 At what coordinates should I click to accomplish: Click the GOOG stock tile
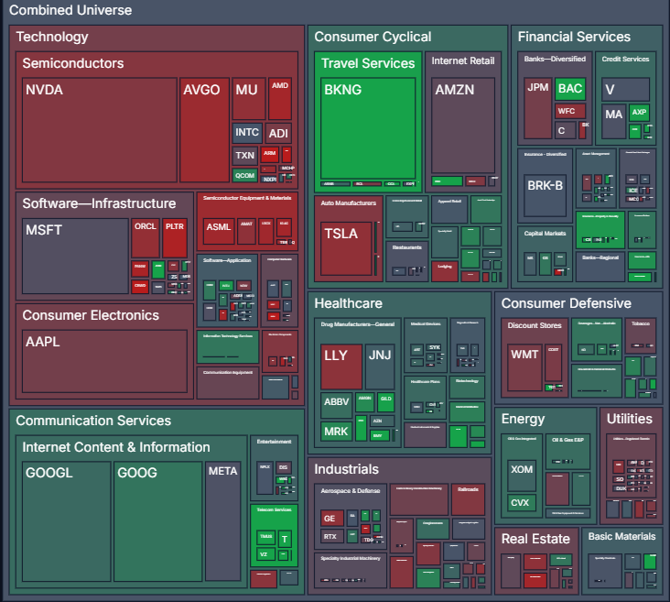click(x=157, y=521)
